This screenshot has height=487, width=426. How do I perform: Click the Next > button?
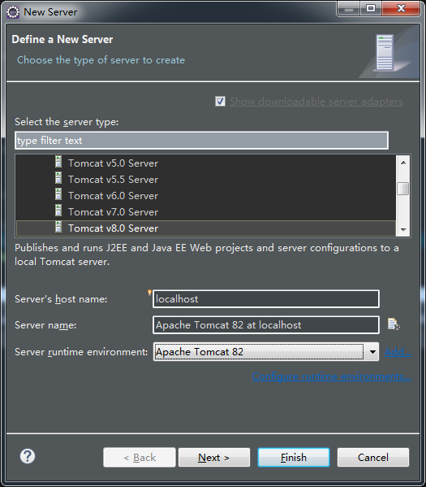[x=214, y=458]
